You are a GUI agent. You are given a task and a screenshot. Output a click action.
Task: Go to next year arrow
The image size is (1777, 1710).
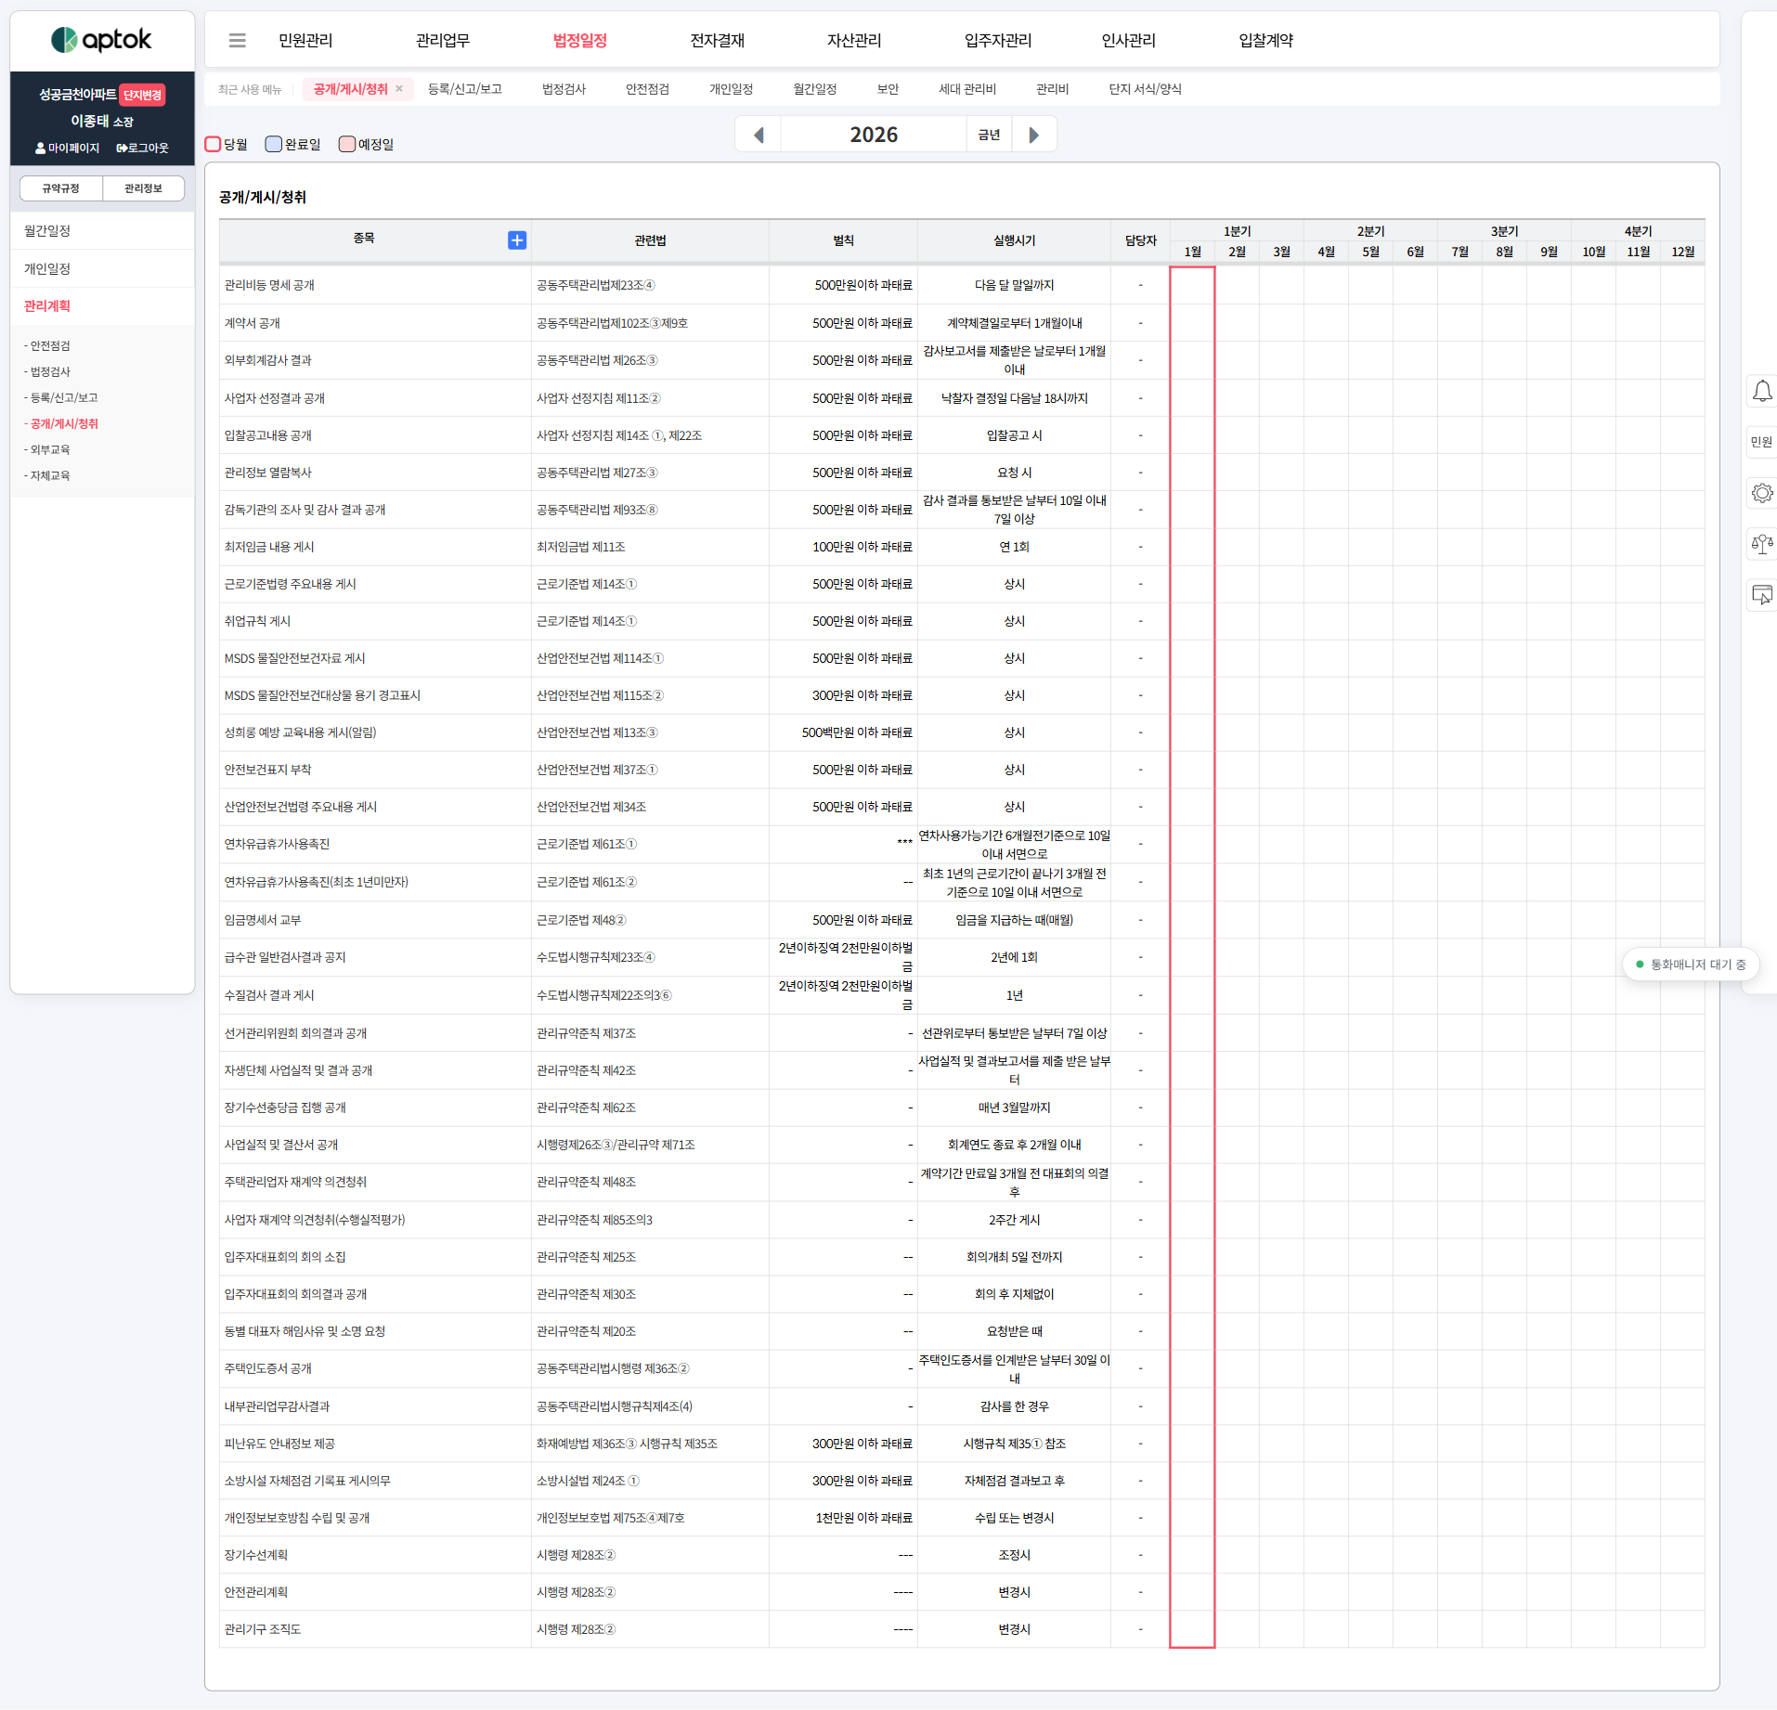[1033, 135]
